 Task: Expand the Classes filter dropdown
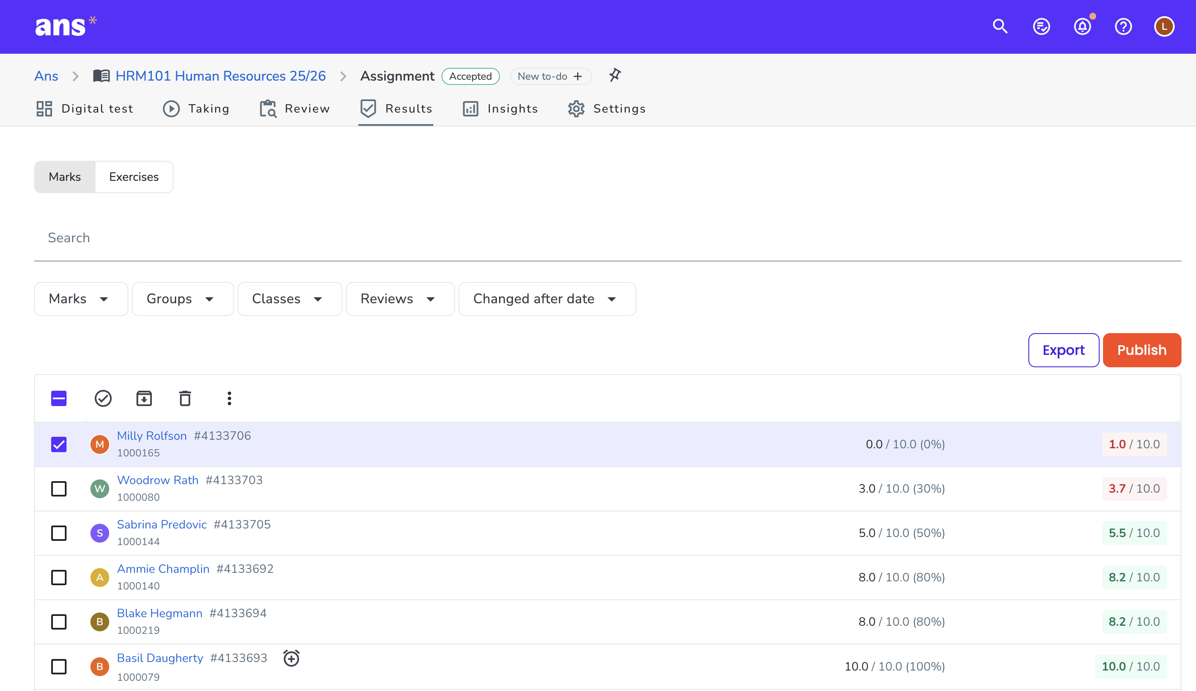pyautogui.click(x=290, y=299)
